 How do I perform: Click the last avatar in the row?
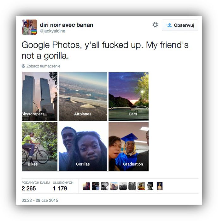tap(160, 186)
